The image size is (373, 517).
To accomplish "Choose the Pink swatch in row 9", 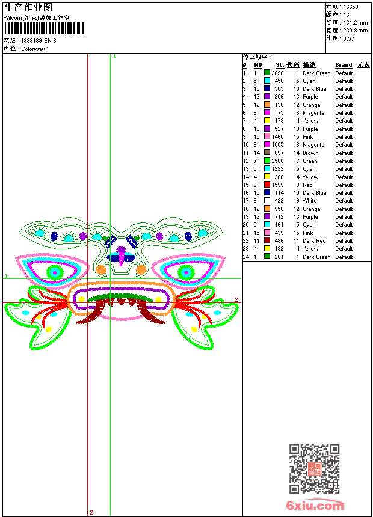I will pos(267,136).
